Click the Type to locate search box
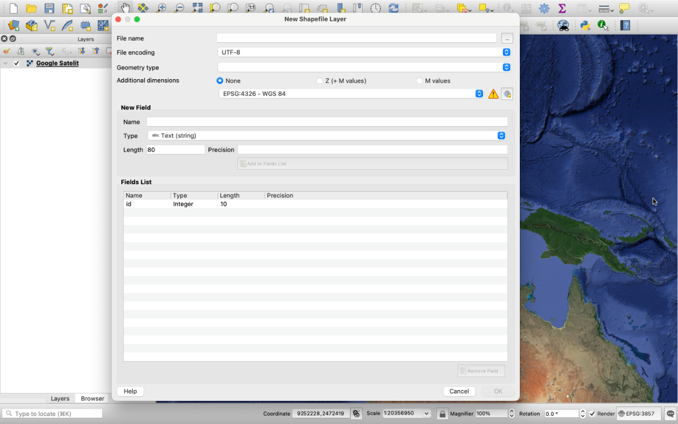Viewport: 678px width, 424px height. 53,414
